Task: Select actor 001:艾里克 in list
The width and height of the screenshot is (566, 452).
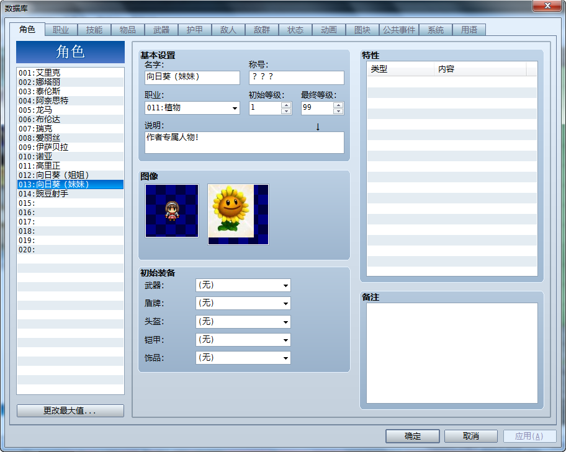Action: tap(70, 73)
